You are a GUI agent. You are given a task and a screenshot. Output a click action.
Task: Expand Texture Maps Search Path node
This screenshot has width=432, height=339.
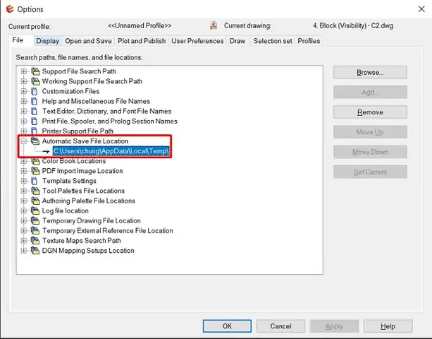(24, 240)
